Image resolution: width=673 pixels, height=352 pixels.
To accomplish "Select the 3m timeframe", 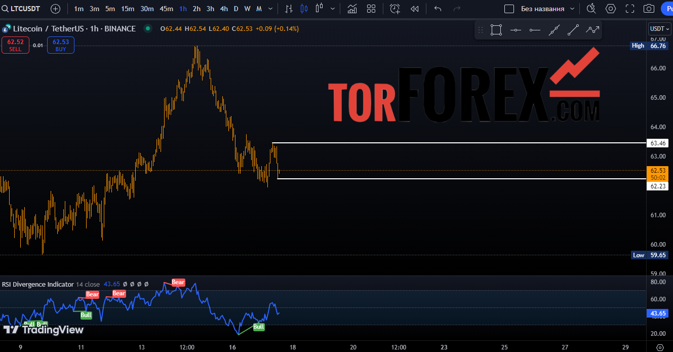I will pyautogui.click(x=94, y=9).
